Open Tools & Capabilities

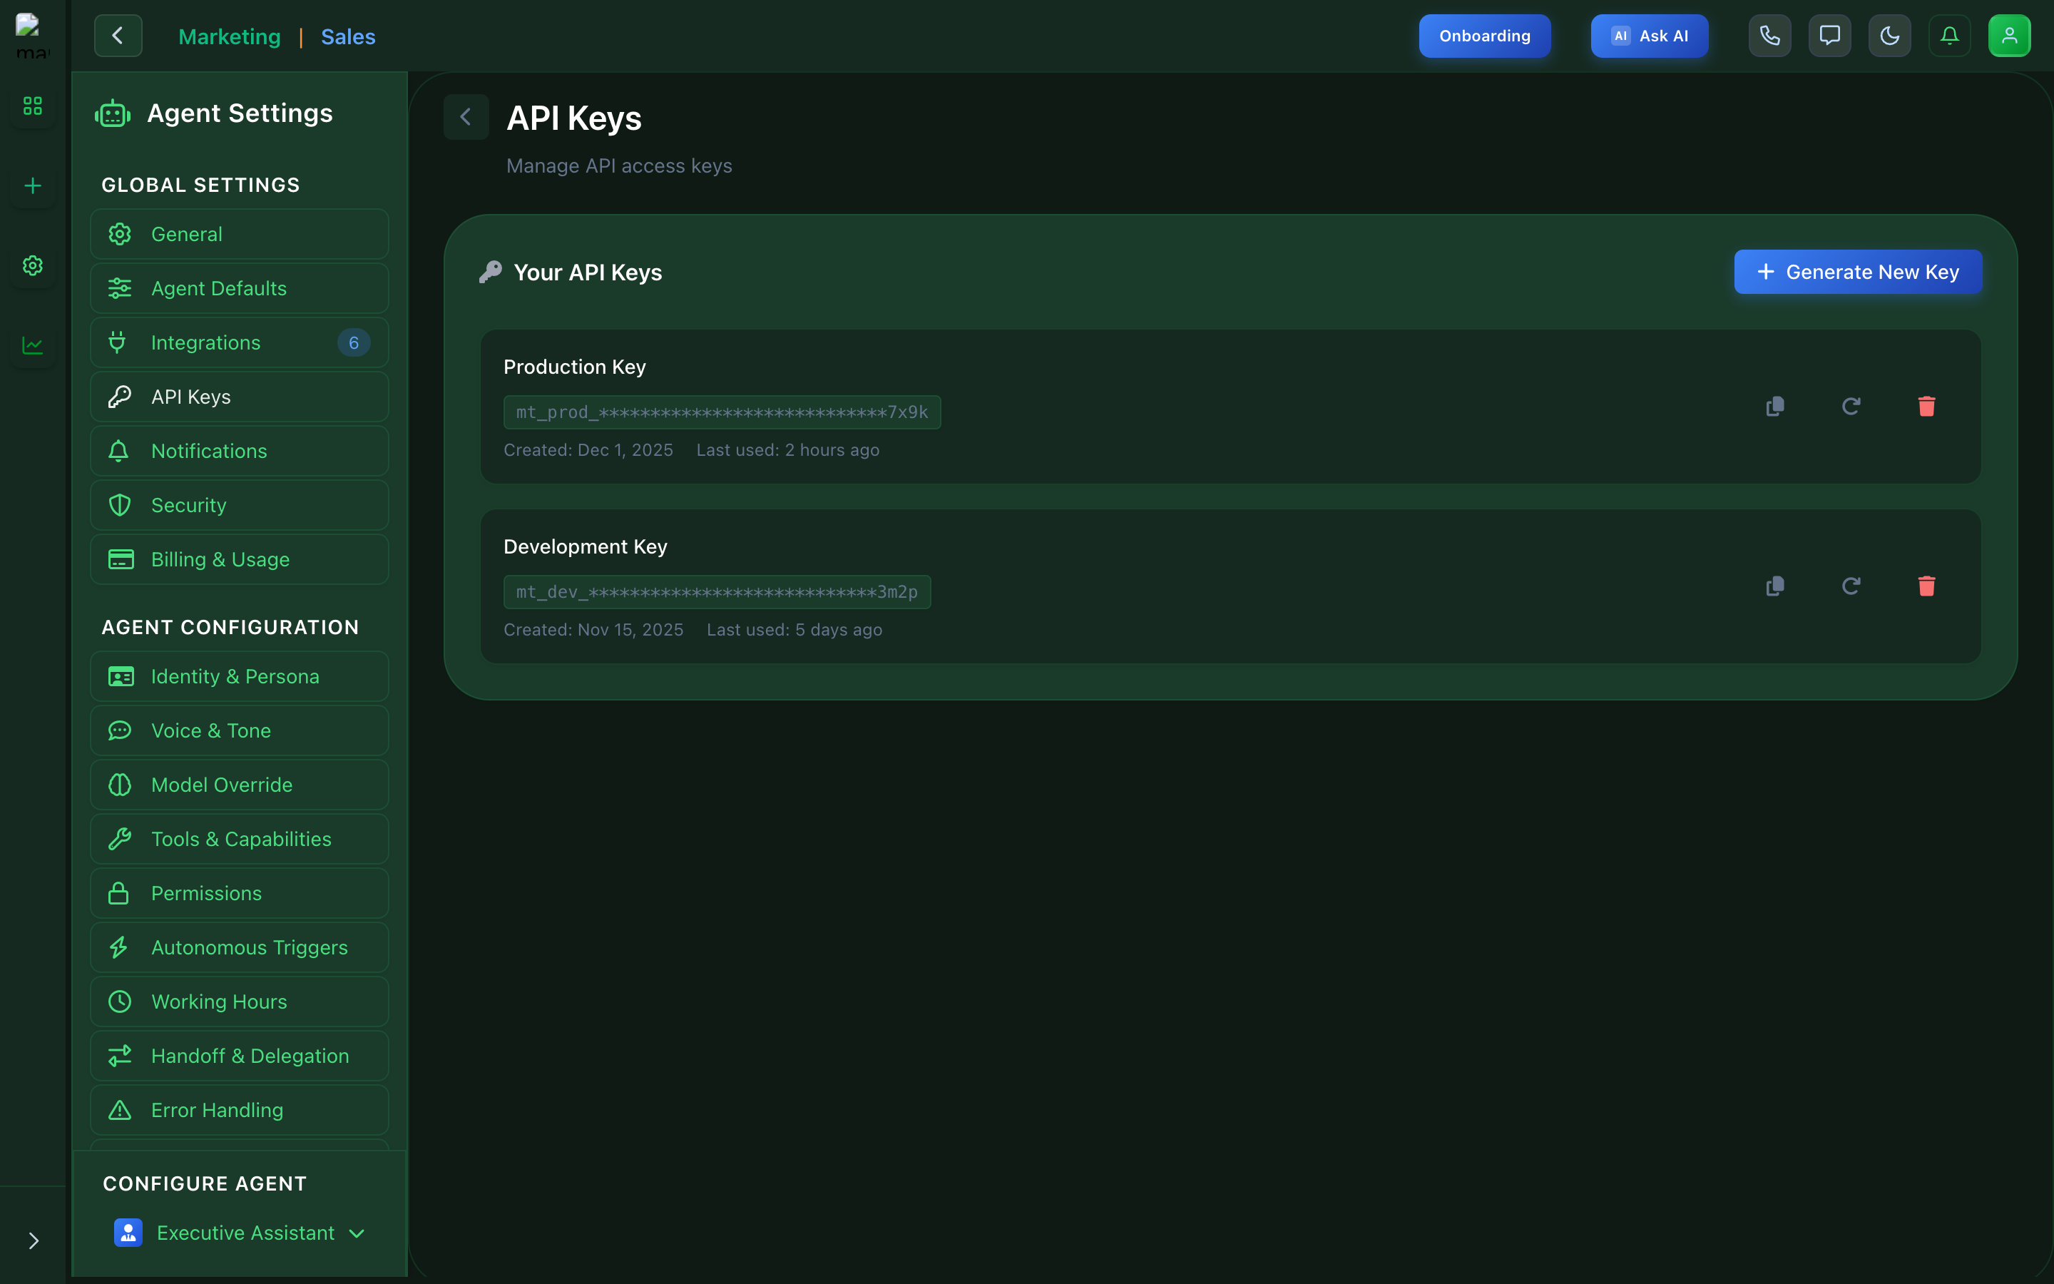click(x=240, y=839)
